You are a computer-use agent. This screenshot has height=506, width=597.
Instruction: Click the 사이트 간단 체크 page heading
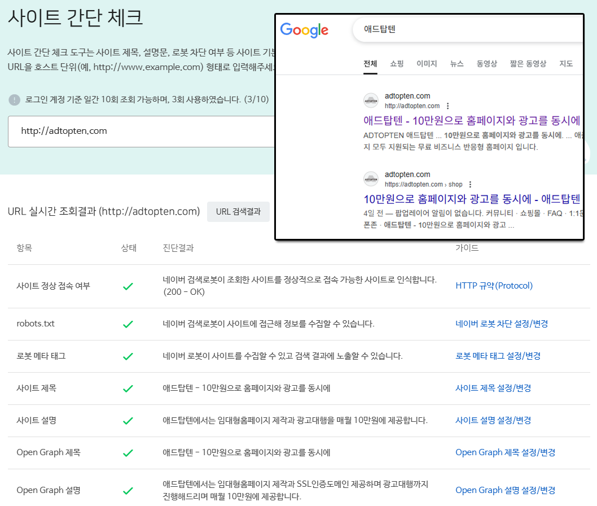tap(76, 18)
